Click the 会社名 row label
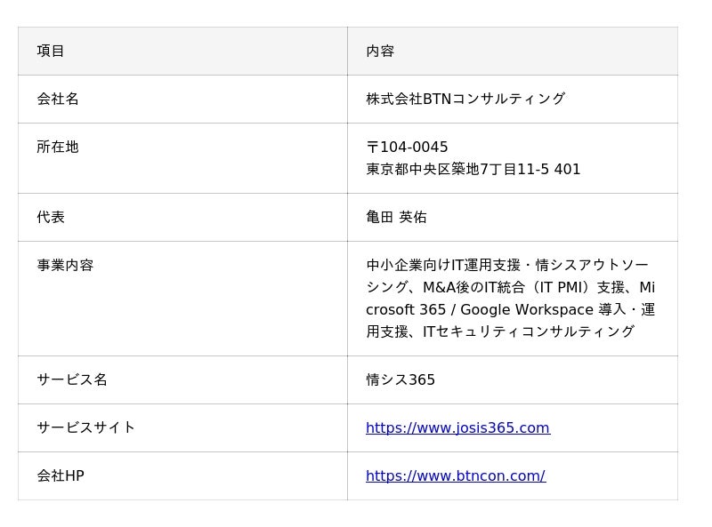The height and width of the screenshot is (527, 712). click(58, 100)
